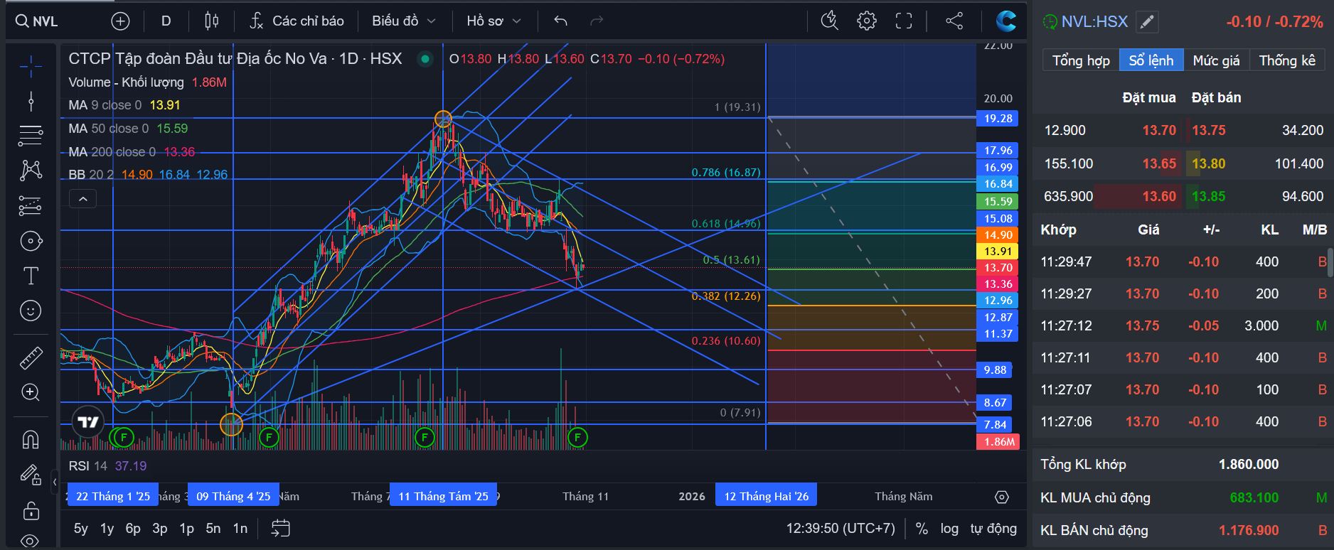Open the D interval selector
Image resolution: width=1334 pixels, height=550 pixels.
(x=166, y=21)
